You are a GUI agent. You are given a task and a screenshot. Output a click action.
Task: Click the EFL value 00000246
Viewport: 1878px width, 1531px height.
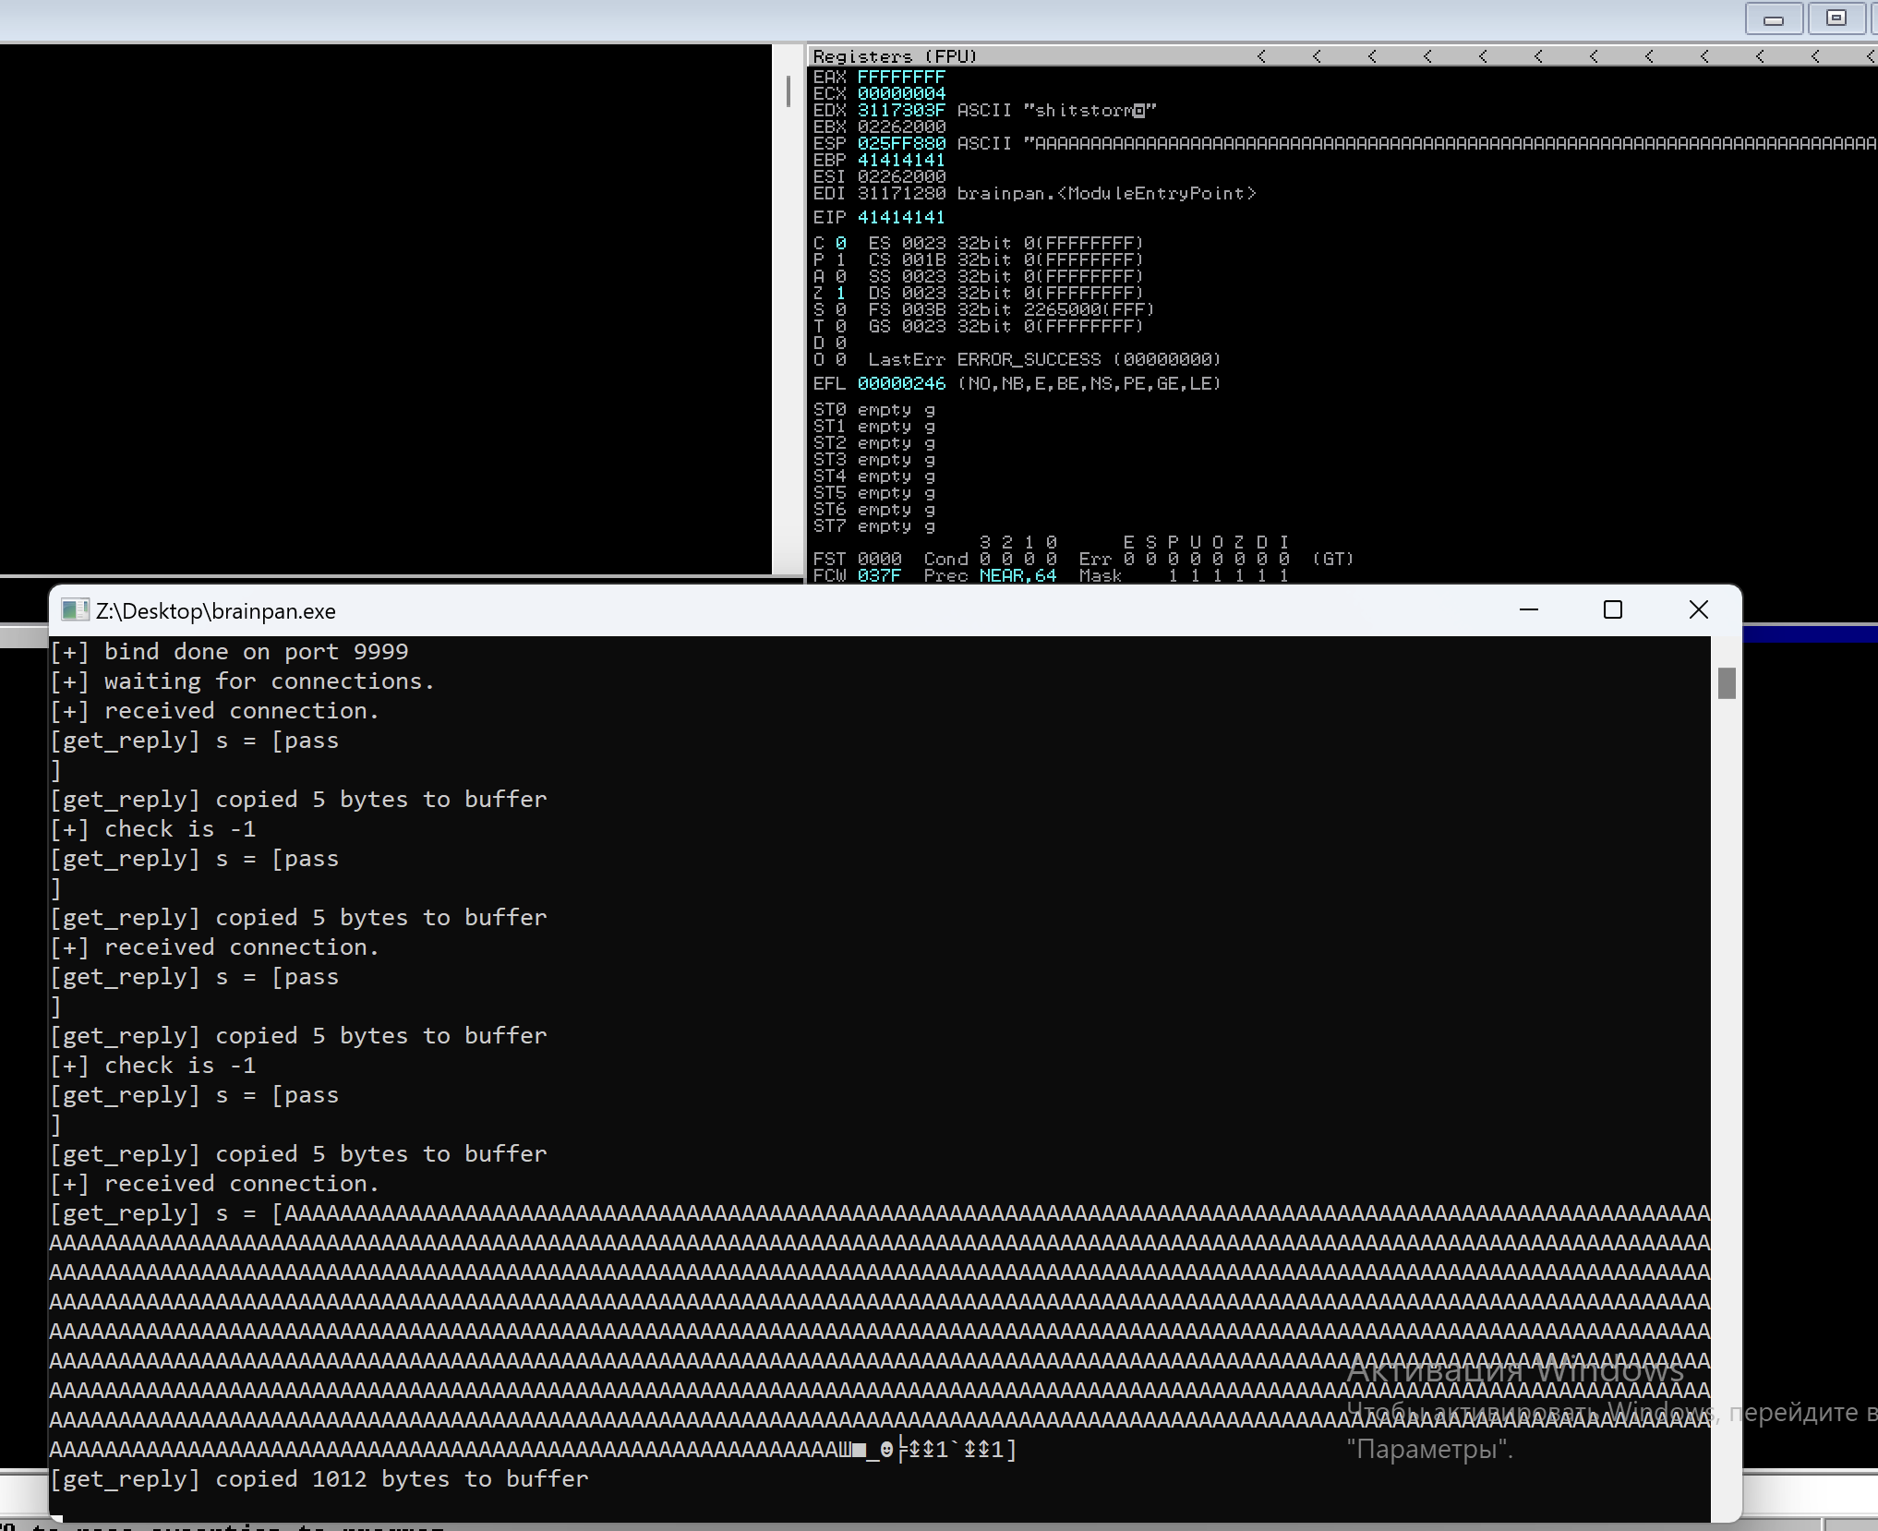(900, 383)
